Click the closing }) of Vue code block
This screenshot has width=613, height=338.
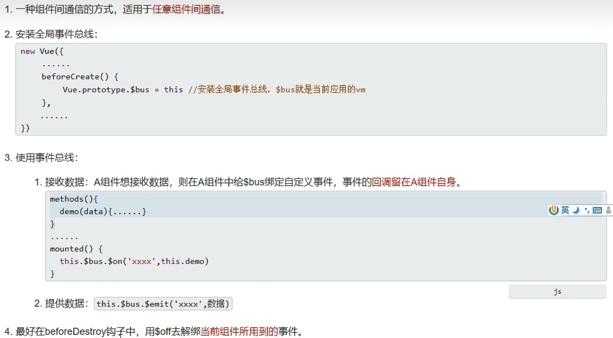coord(25,128)
